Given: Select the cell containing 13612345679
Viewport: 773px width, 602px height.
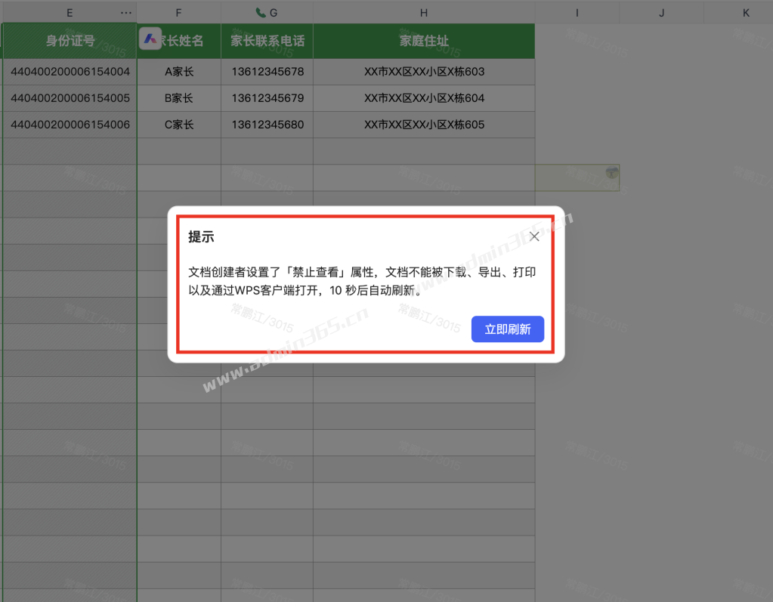Looking at the screenshot, I should click(x=266, y=98).
